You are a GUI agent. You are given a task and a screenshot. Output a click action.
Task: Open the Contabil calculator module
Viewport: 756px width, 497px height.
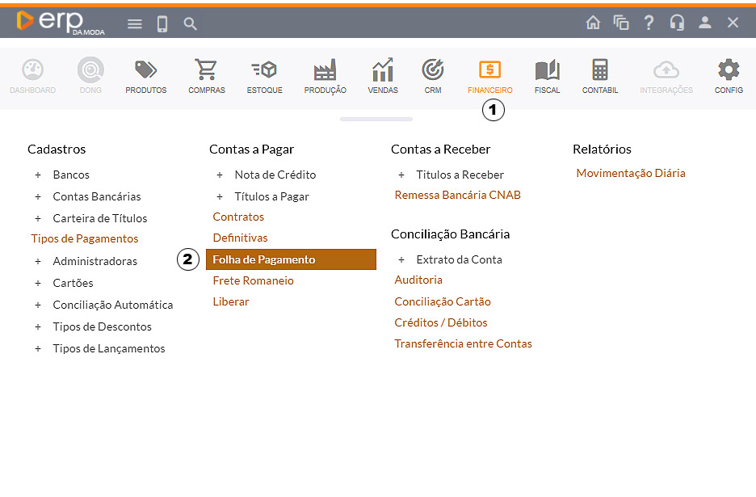click(x=600, y=76)
